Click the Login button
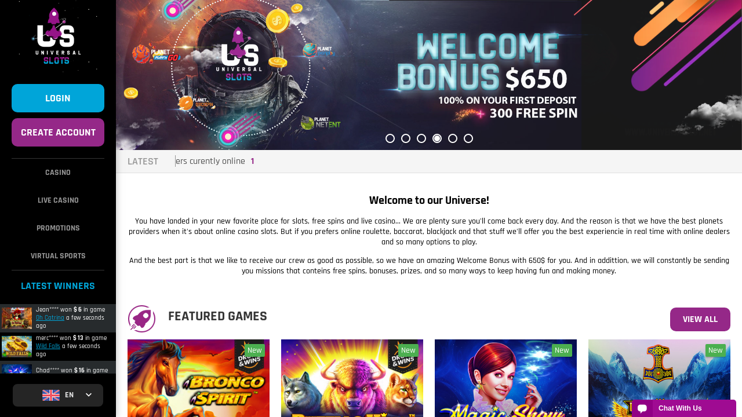 coord(58,98)
